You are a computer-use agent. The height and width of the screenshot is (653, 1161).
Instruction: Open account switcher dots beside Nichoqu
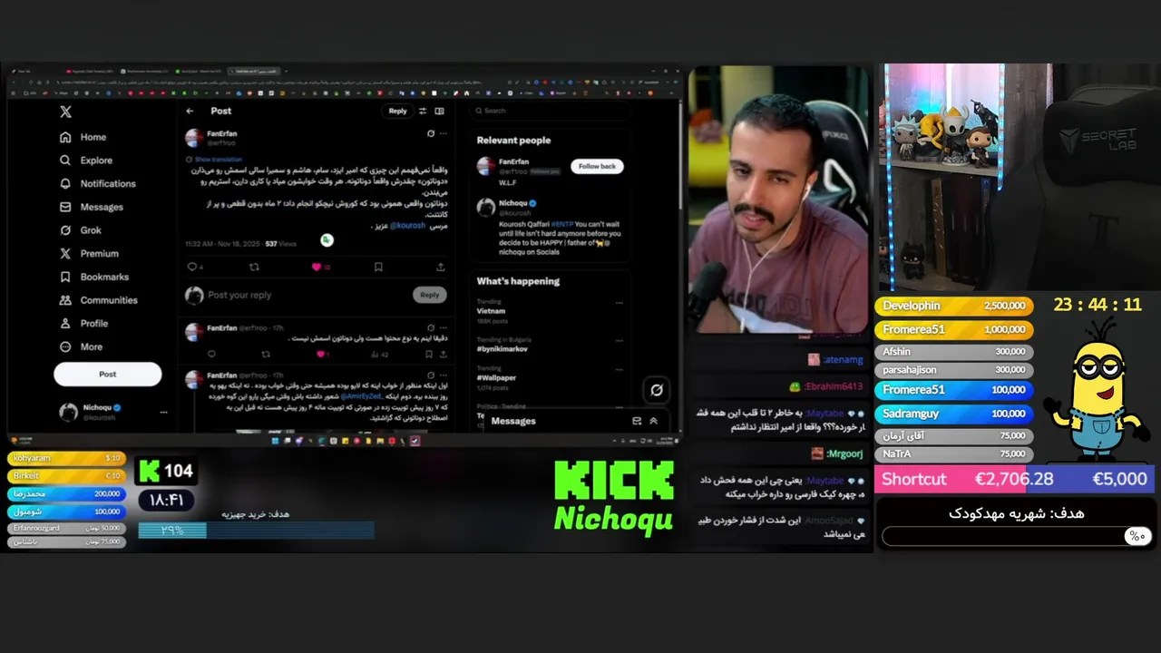click(163, 413)
